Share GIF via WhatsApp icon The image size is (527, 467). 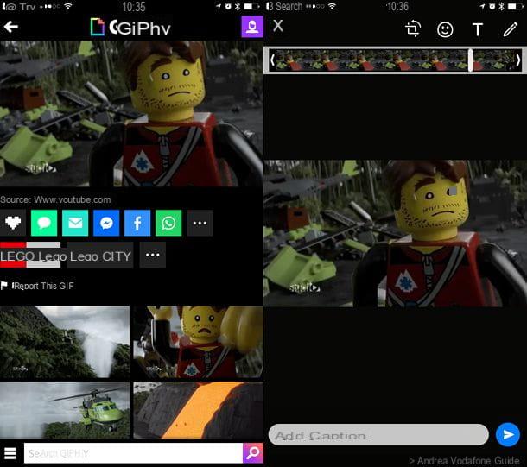[x=168, y=223]
